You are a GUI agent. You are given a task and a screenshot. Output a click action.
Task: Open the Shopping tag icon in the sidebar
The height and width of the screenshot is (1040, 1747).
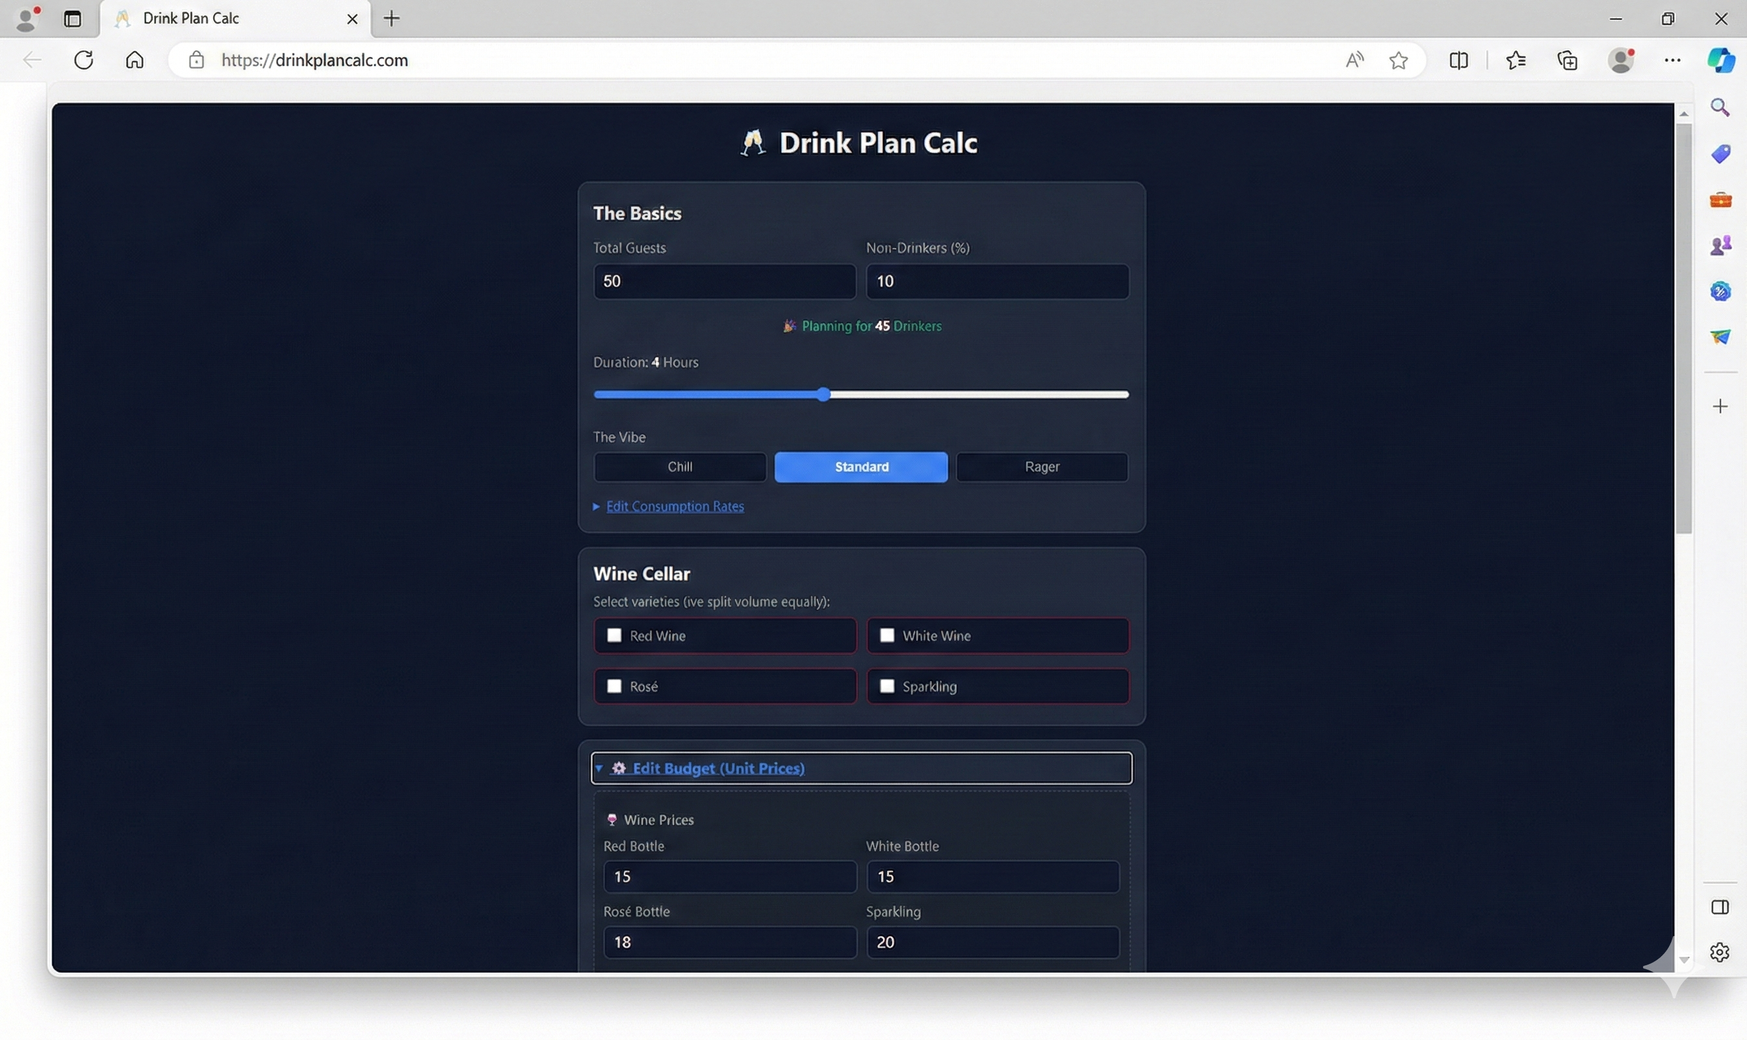pos(1720,153)
